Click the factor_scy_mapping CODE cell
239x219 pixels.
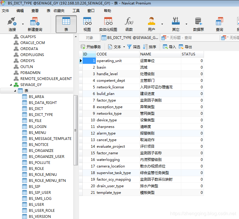coord(118,179)
